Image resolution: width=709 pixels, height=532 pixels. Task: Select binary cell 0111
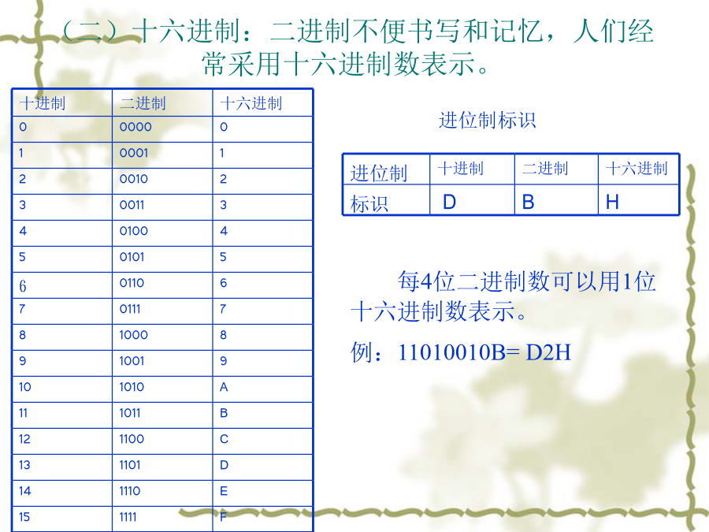[x=162, y=311]
